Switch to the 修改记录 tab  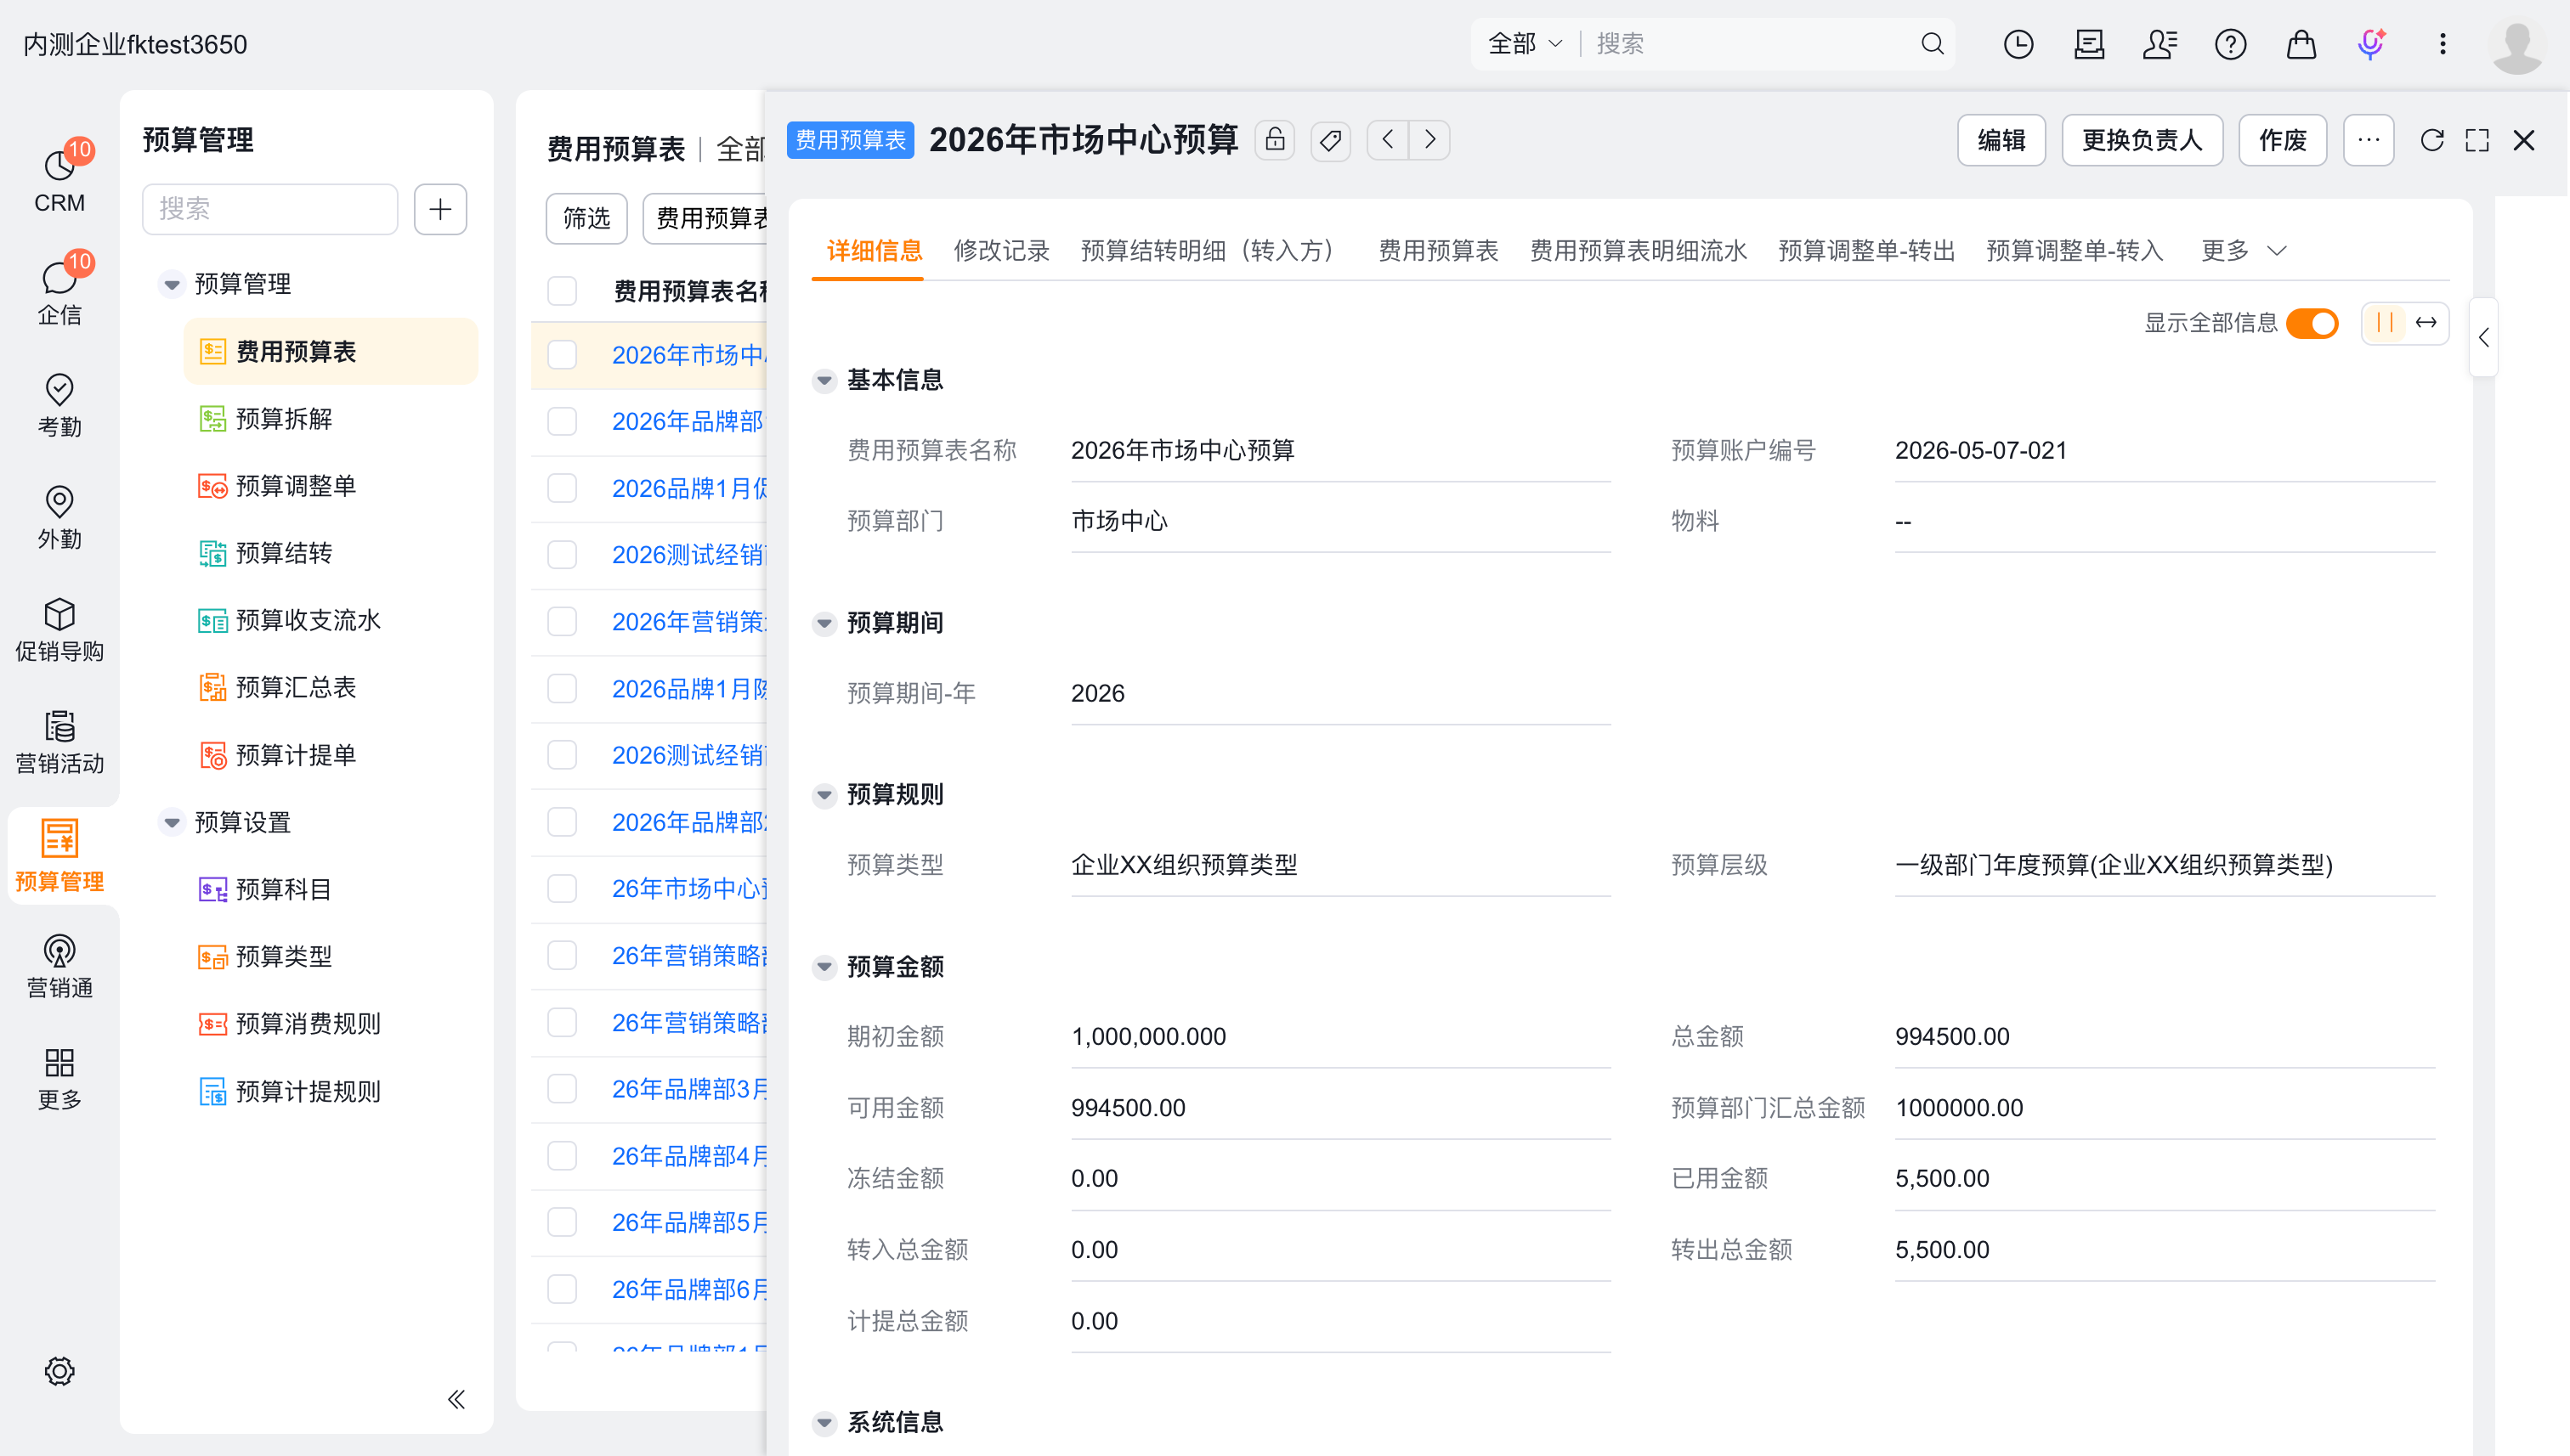[x=1001, y=250]
